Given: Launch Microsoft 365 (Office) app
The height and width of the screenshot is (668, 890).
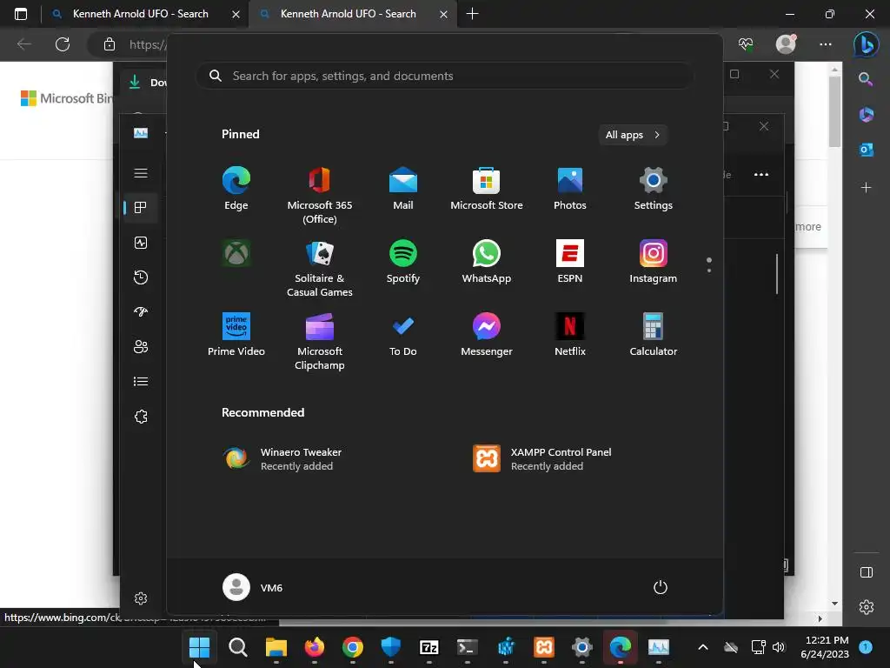Looking at the screenshot, I should [x=320, y=196].
